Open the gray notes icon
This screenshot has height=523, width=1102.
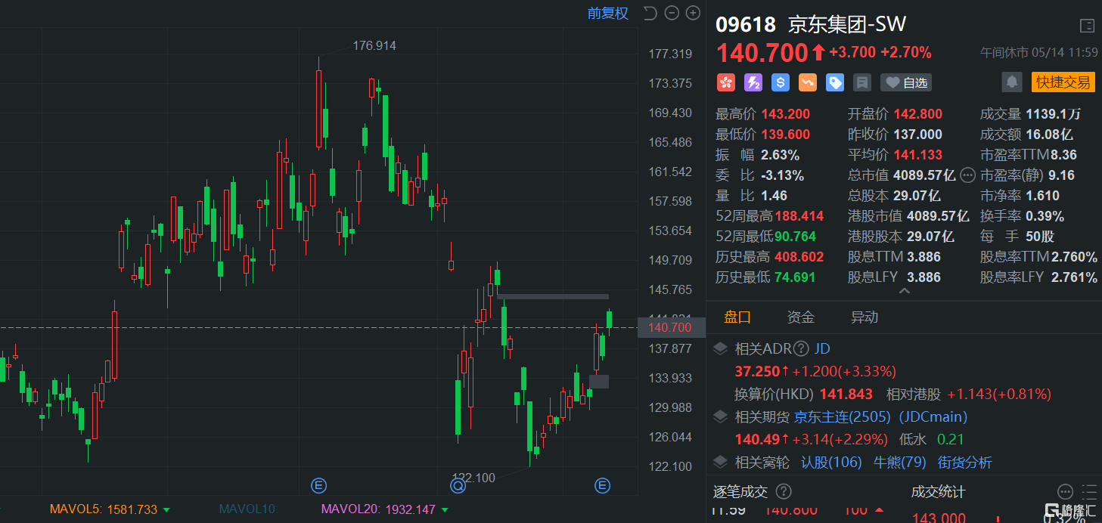pos(861,82)
